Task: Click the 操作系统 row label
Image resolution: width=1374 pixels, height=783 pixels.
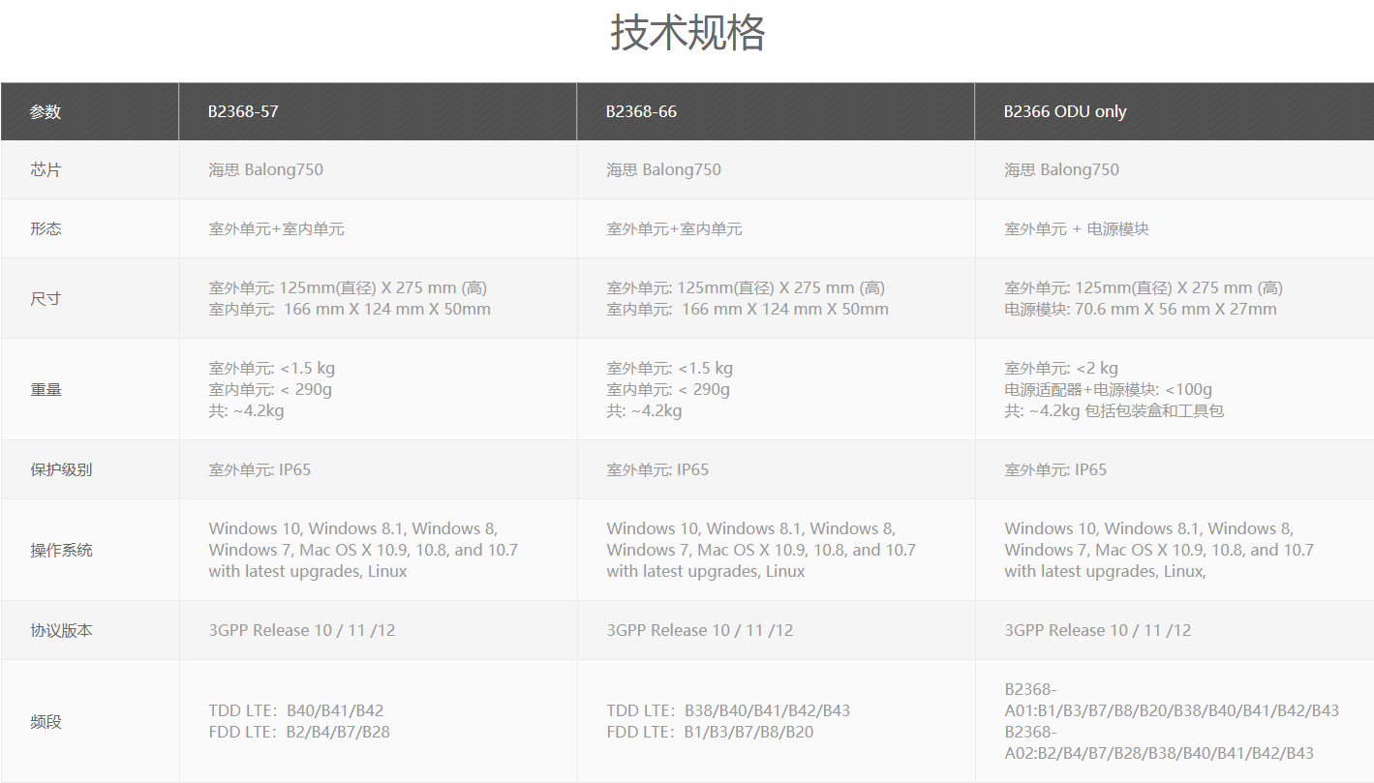Action: 61,550
